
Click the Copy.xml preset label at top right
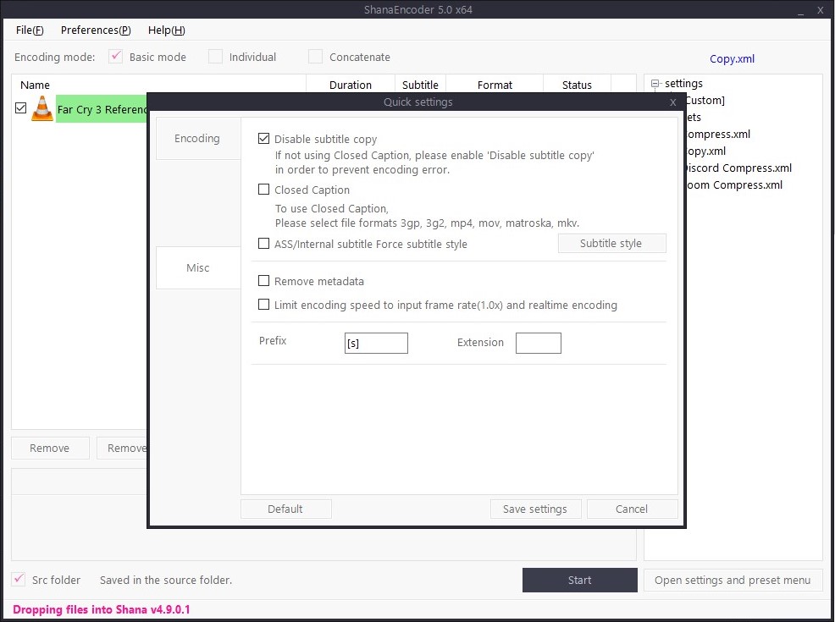[x=732, y=58]
